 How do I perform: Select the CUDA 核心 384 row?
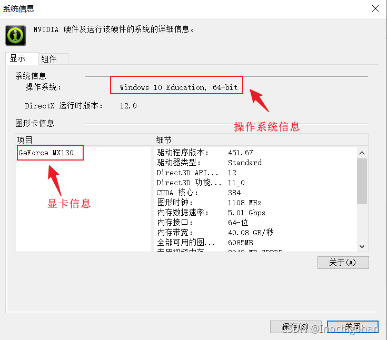pyautogui.click(x=255, y=193)
